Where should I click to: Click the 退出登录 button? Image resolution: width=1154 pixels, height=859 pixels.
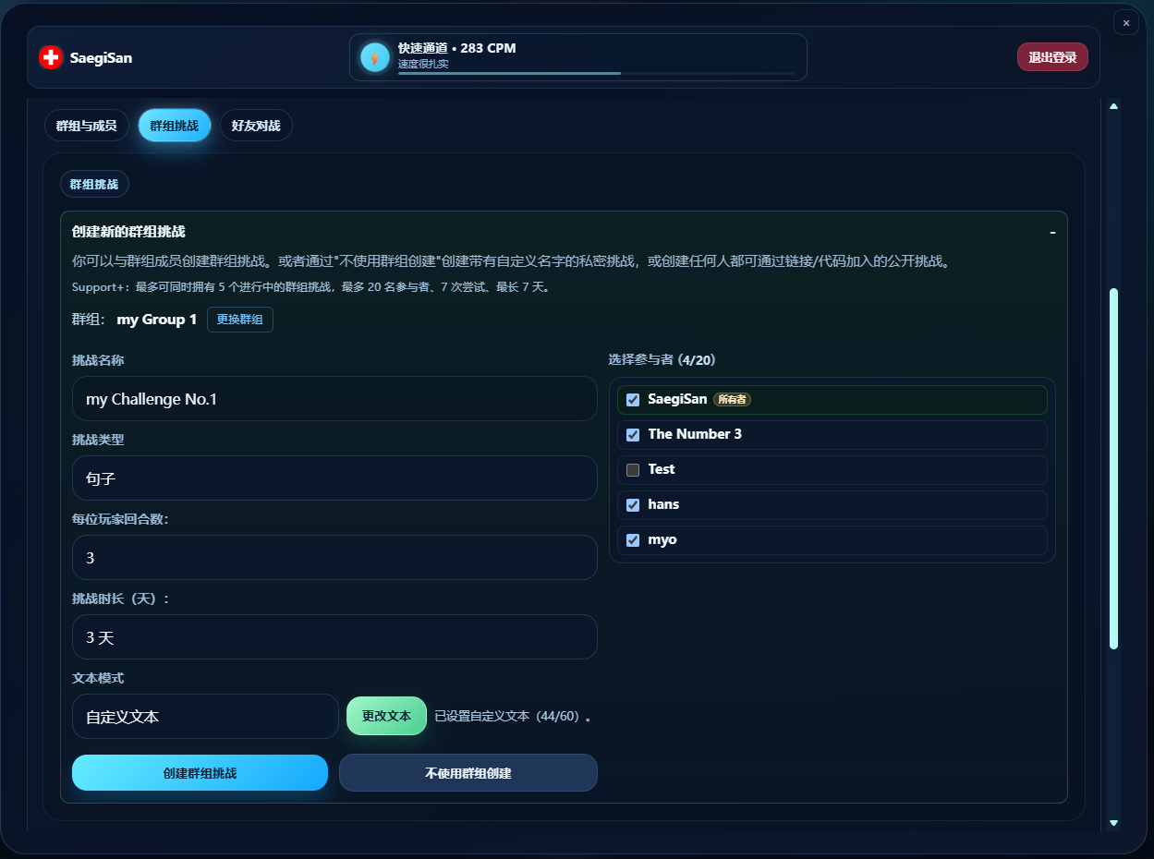point(1052,57)
